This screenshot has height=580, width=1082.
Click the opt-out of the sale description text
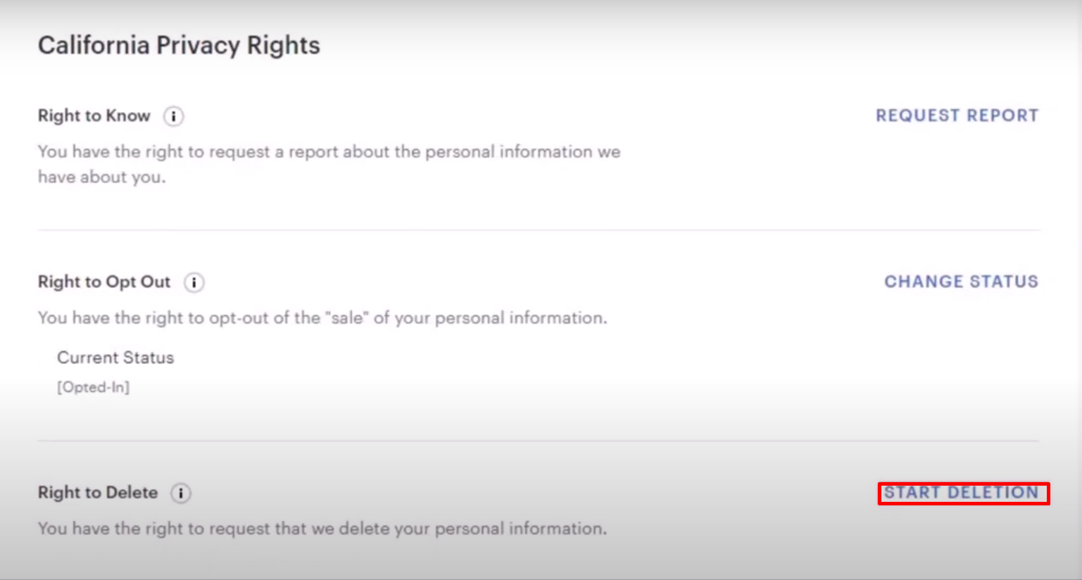322,317
